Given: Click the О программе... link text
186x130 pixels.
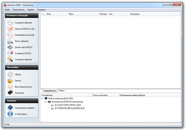Looking at the screenshot, I should 22,114.
